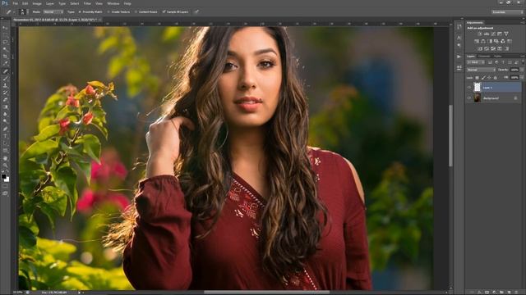526x295 pixels.
Task: Select the Crop tool
Action: coord(5,57)
